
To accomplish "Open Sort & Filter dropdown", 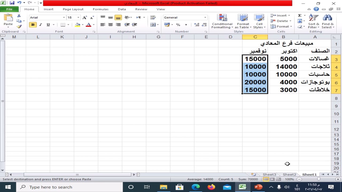I will (x=313, y=21).
